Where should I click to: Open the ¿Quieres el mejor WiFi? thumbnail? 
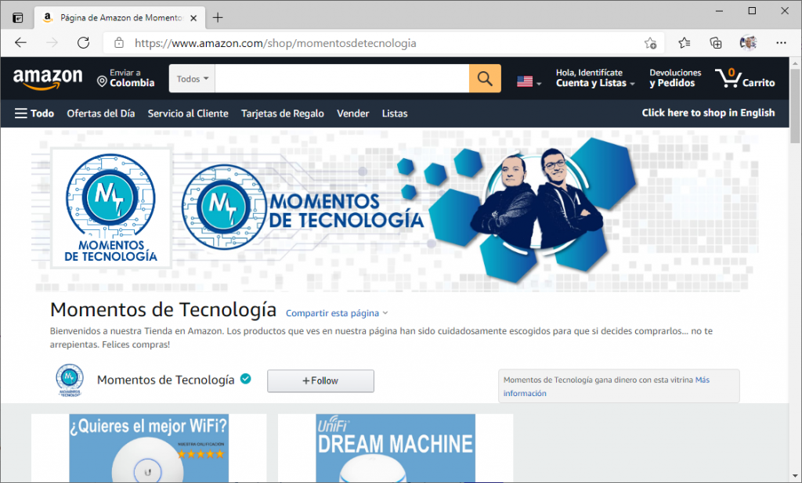(149, 448)
